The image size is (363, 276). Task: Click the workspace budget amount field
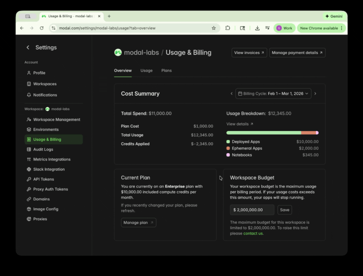click(x=252, y=210)
